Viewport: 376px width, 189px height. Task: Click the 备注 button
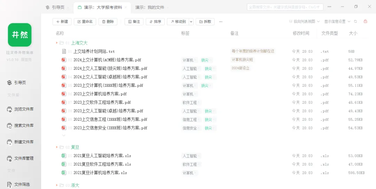pyautogui.click(x=134, y=22)
